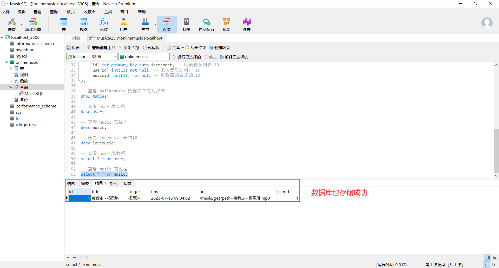
Task: Open the File (文件) menu
Action: (6, 12)
